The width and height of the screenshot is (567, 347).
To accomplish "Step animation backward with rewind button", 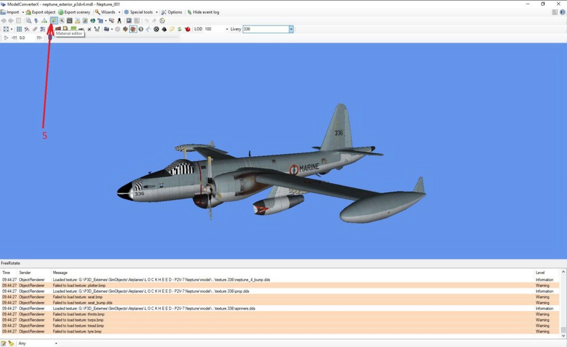I will point(14,38).
